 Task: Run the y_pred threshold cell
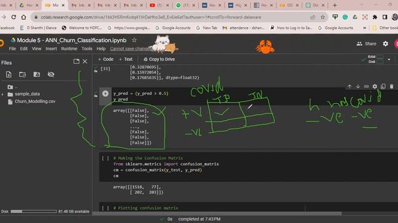click(x=105, y=94)
